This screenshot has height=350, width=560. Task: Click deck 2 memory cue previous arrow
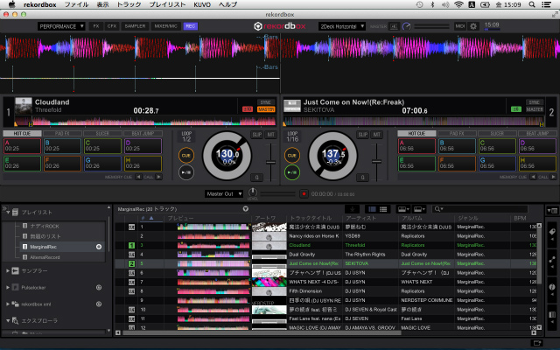[533, 177]
